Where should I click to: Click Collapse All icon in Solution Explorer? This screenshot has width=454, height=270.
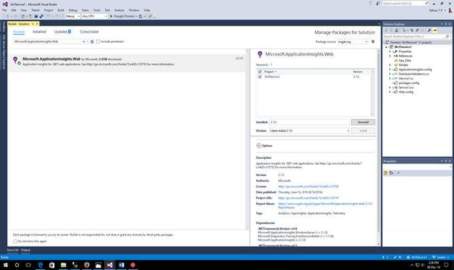point(417,31)
